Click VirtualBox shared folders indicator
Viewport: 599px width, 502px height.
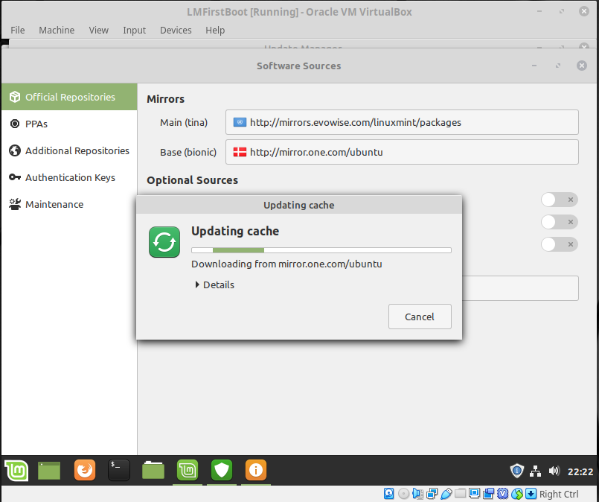point(461,493)
